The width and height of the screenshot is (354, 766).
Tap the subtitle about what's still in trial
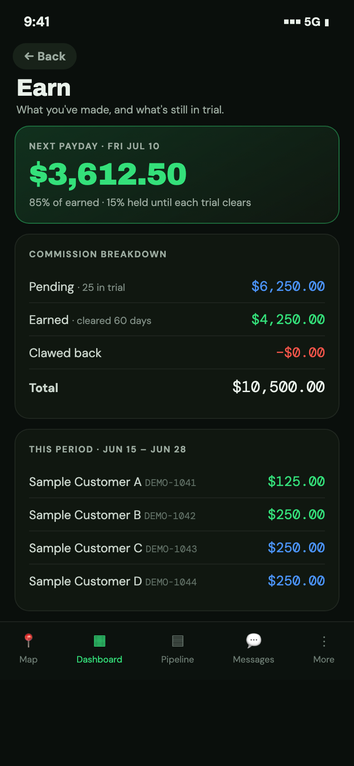120,110
